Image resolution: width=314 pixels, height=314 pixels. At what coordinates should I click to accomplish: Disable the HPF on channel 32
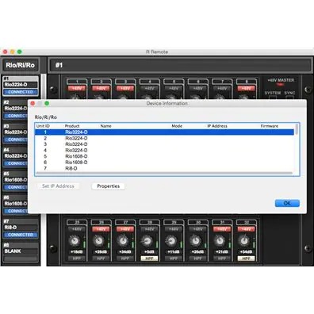tap(247, 258)
